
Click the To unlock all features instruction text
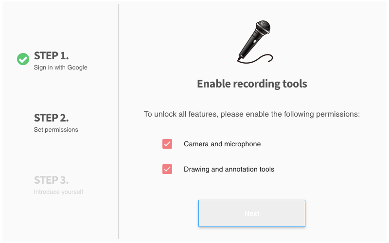pyautogui.click(x=251, y=114)
